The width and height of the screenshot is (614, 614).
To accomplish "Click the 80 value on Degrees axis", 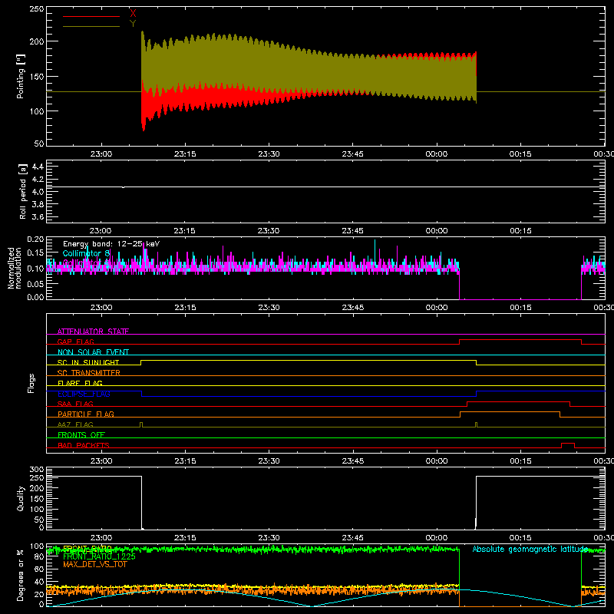I will [x=39, y=556].
